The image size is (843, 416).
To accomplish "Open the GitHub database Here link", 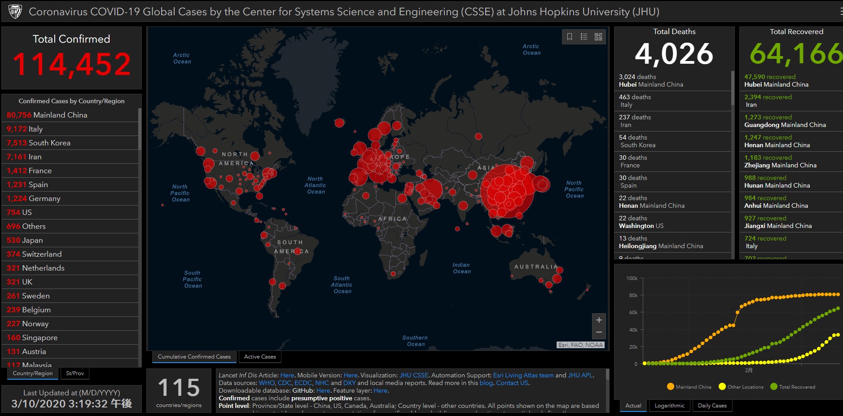I will click(x=323, y=390).
